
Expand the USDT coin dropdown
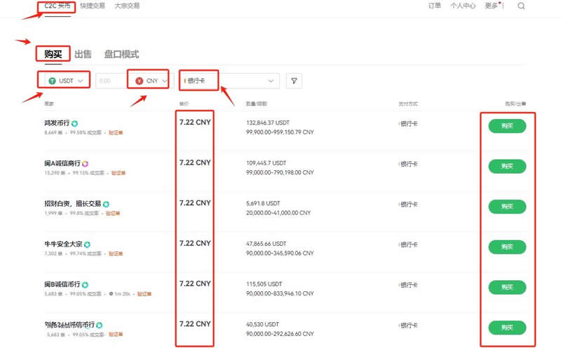coord(65,81)
